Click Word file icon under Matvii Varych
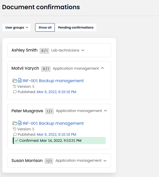Image resolution: width=159 pixels, height=177 pixels. pos(20,81)
